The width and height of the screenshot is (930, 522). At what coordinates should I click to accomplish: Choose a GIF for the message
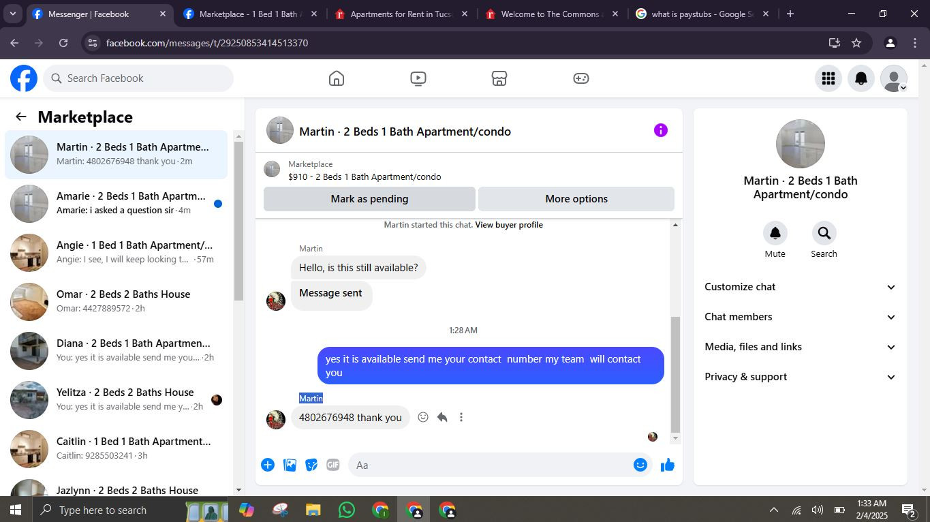(x=333, y=465)
